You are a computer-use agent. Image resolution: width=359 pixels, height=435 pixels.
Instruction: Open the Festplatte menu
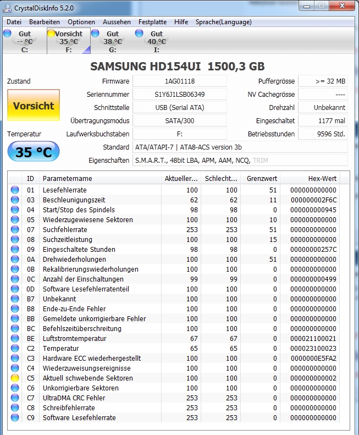tap(153, 22)
